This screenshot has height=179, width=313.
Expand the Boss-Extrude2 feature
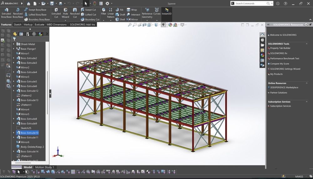click(x=14, y=58)
